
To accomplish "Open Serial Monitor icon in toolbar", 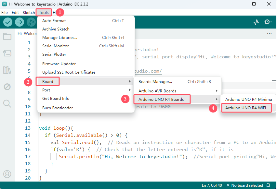I will [268, 22].
